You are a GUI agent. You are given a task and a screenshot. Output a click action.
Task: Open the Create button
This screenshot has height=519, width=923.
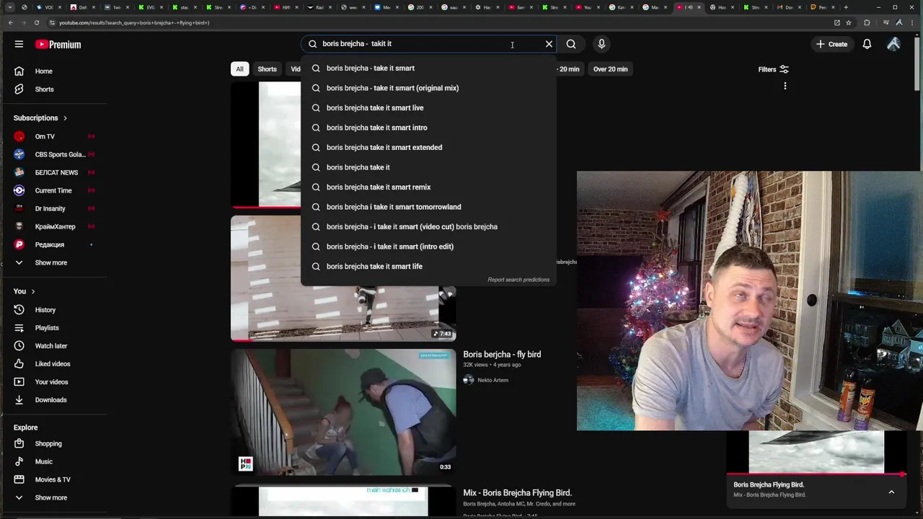tap(831, 44)
